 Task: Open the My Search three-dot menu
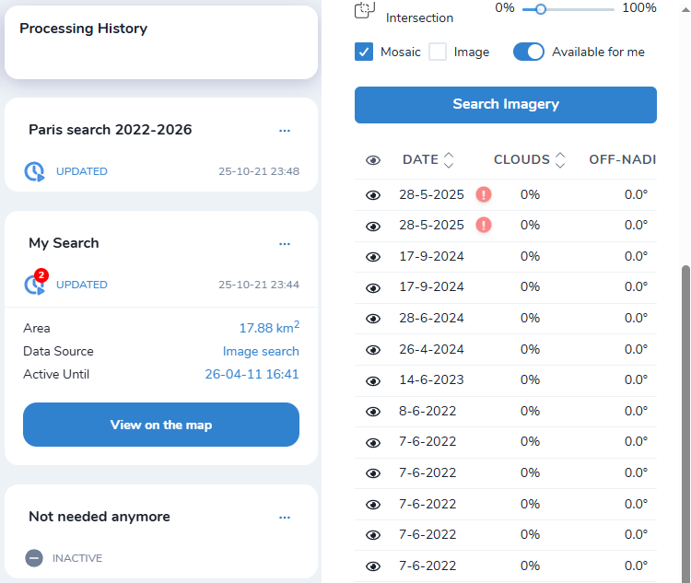(285, 244)
